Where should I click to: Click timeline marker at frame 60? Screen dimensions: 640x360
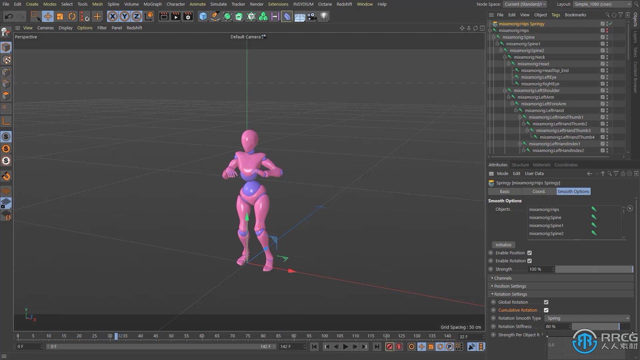pyautogui.click(x=202, y=336)
